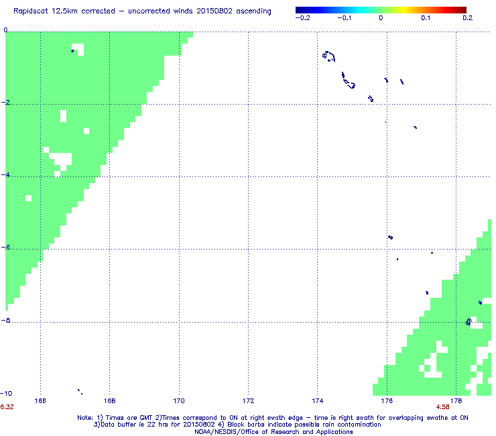Click the -2 latitude axis label

5,102
